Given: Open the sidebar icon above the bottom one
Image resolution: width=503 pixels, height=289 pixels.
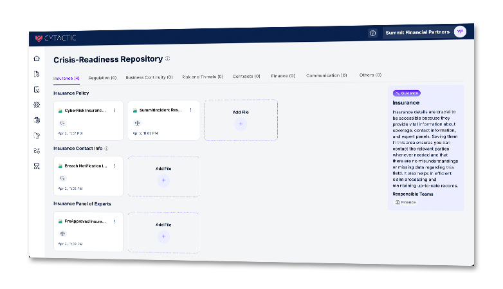Looking at the screenshot, I should coord(37,151).
